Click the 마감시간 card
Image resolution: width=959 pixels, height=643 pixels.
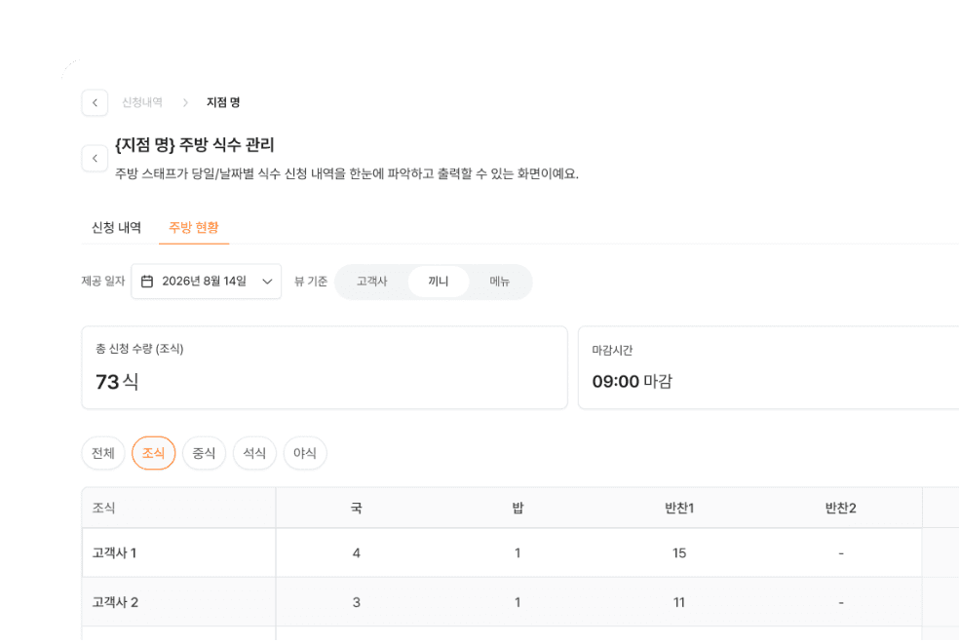pyautogui.click(x=768, y=368)
